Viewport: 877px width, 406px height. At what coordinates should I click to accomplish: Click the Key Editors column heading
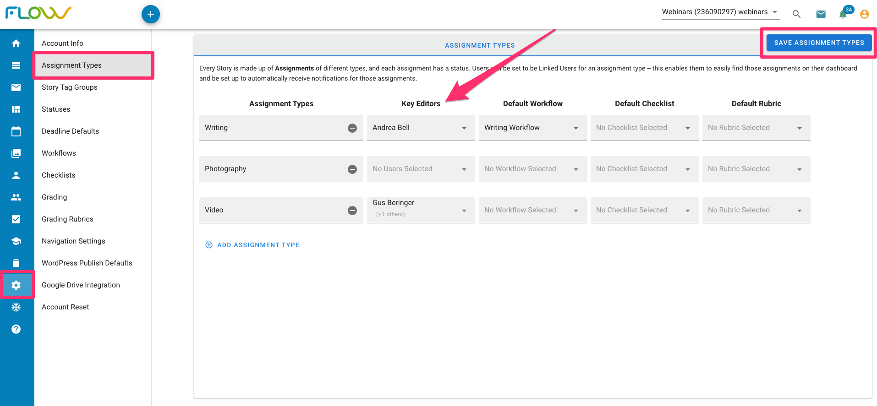tap(421, 104)
